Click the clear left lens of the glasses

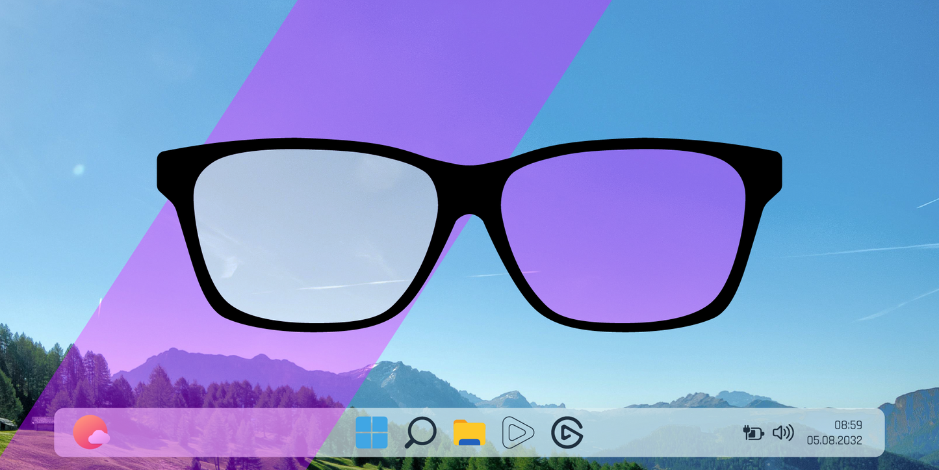315,234
